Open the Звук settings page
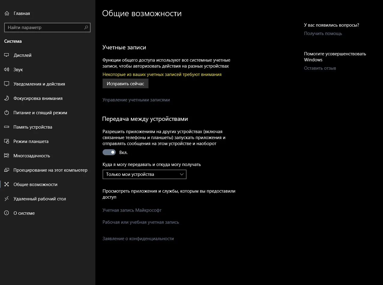Screen dimensions: 383x285 48,70
